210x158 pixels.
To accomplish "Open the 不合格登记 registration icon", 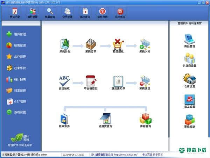I will pyautogui.click(x=91, y=82).
